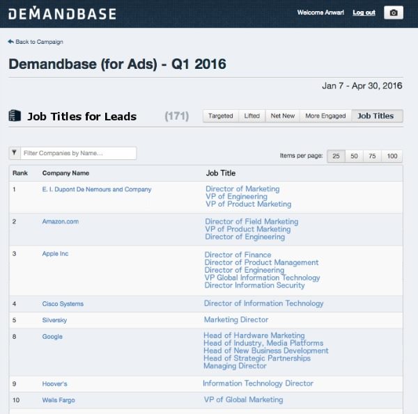The width and height of the screenshot is (418, 414).
Task: Click the Demandbase logo
Action: (62, 13)
